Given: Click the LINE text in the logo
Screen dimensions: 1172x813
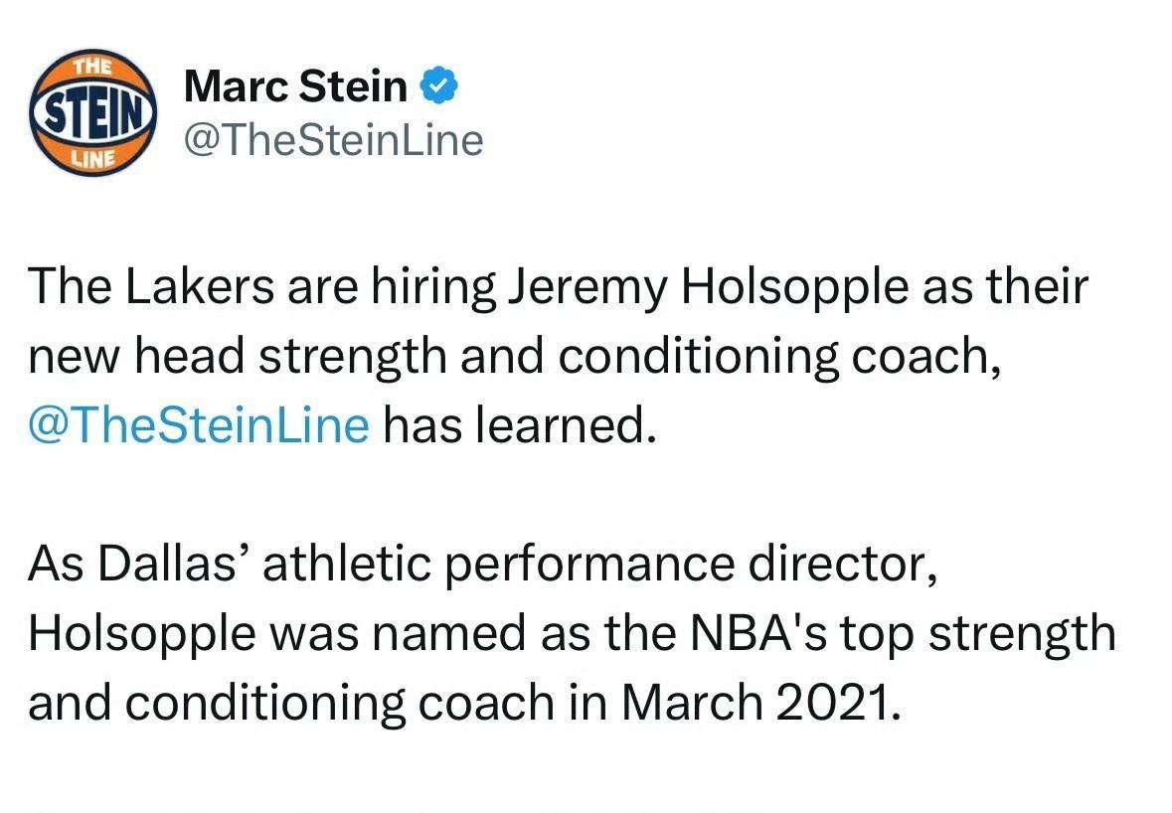Looking at the screenshot, I should coord(93,156).
